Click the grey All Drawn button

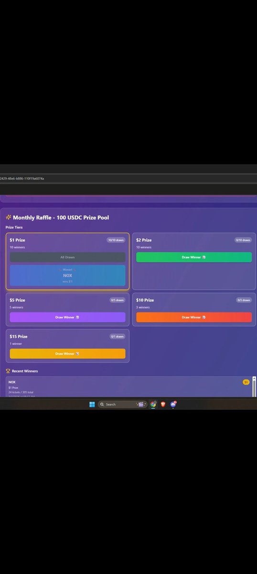pyautogui.click(x=67, y=257)
